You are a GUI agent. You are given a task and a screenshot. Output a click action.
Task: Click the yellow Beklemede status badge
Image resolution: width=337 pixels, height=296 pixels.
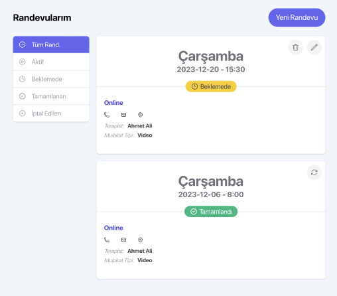(x=211, y=86)
